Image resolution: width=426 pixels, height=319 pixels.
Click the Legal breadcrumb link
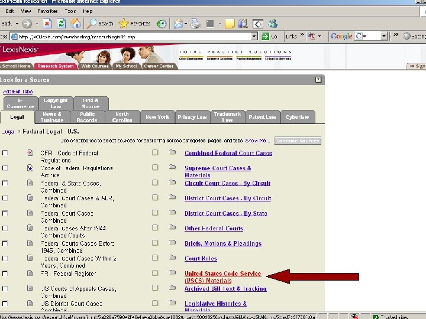click(8, 132)
